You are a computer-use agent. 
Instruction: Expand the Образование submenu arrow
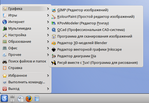[x=48, y=42]
